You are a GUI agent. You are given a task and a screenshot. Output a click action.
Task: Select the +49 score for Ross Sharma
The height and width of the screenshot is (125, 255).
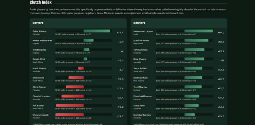pos(222,60)
